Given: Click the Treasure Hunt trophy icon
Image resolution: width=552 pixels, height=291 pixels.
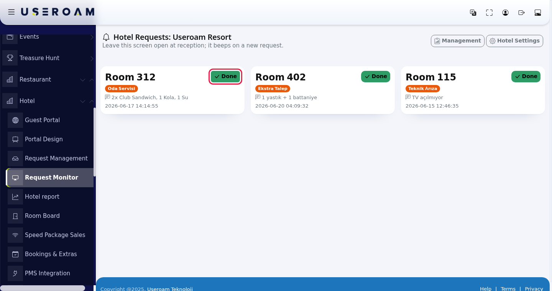Looking at the screenshot, I should pyautogui.click(x=10, y=58).
